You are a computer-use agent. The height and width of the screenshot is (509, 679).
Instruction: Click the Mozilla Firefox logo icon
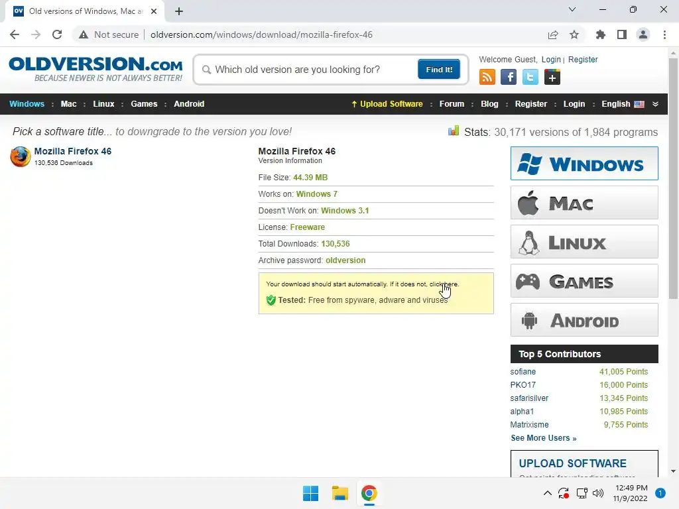[x=21, y=156]
